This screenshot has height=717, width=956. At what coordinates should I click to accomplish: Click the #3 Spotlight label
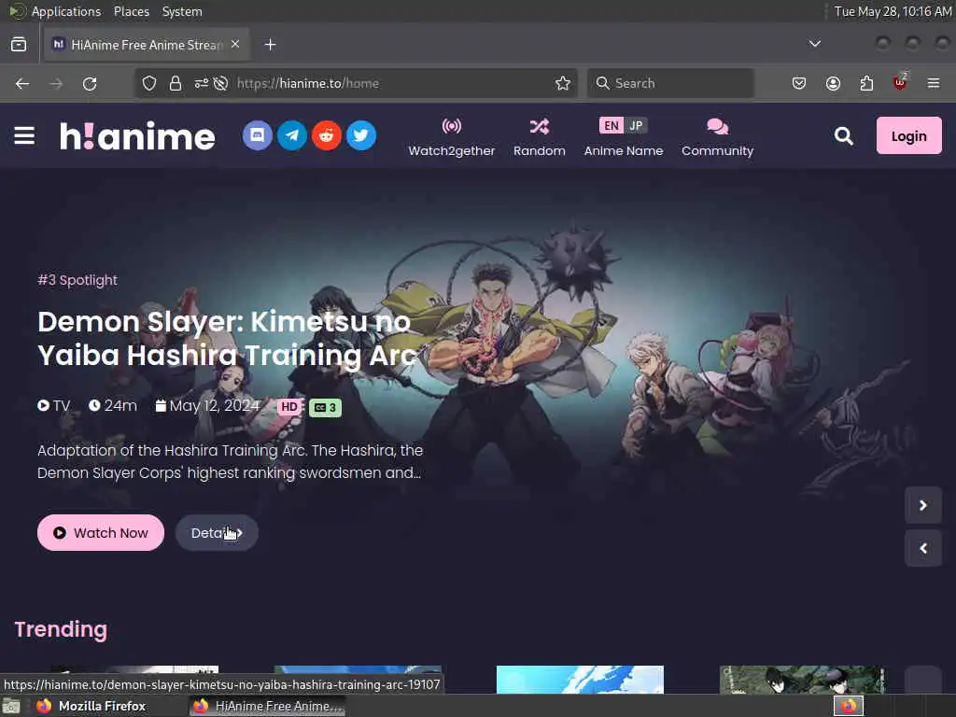(77, 280)
